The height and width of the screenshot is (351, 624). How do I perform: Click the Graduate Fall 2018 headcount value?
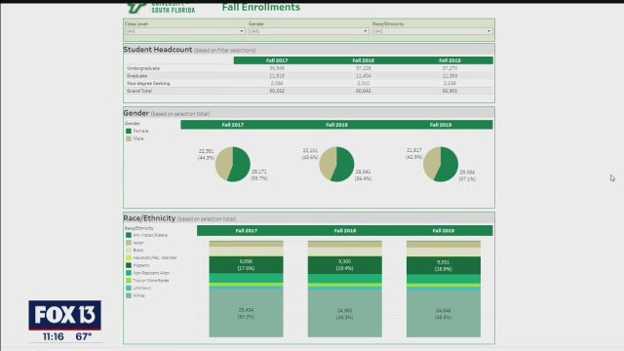[x=364, y=76]
